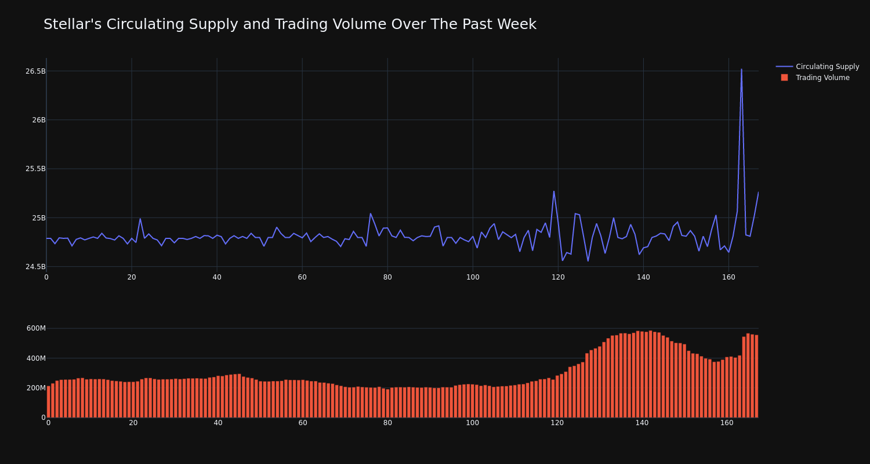Click x-axis label 100 on supply chart
Viewport: 870px width, 464px height.
tap(473, 277)
